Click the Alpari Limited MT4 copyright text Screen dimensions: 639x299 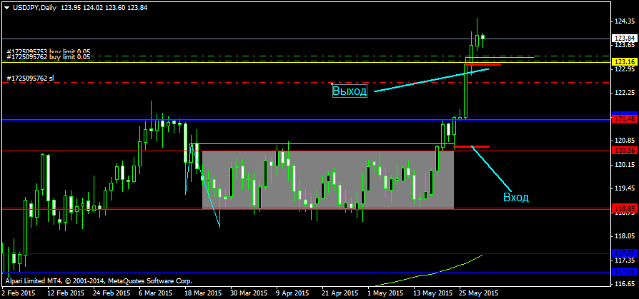point(99,280)
